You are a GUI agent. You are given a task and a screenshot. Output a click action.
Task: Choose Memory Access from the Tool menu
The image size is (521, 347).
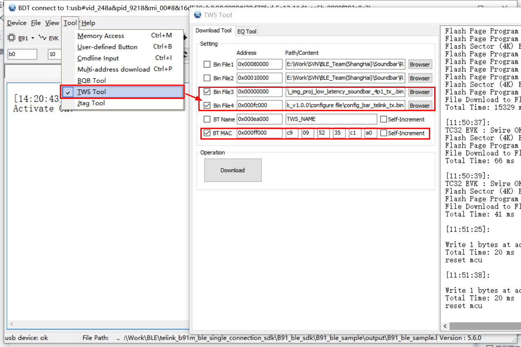tap(101, 36)
